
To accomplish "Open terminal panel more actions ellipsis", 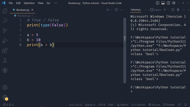I will click(183, 10).
